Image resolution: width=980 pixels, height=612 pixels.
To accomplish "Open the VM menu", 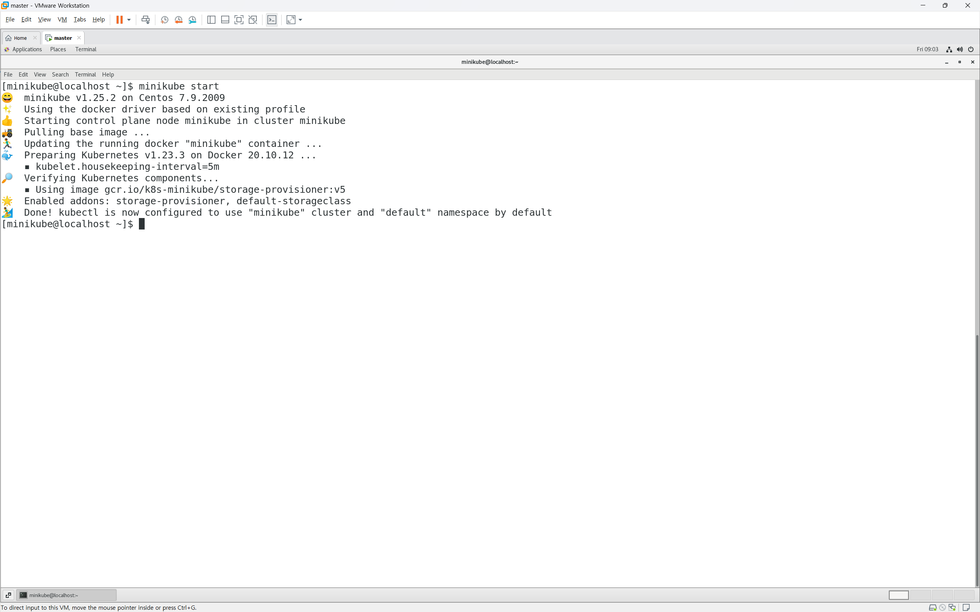I will click(62, 20).
